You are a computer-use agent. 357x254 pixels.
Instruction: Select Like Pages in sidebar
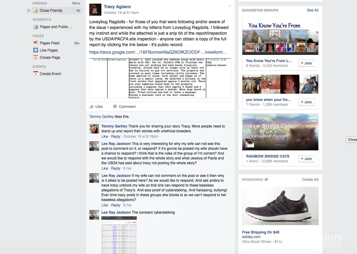[49, 50]
